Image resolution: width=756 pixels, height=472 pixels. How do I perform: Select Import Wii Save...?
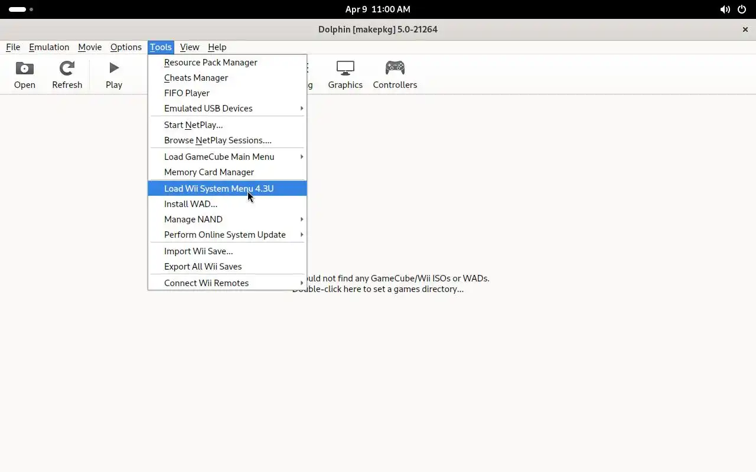pyautogui.click(x=227, y=251)
